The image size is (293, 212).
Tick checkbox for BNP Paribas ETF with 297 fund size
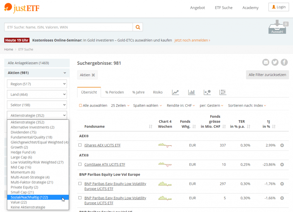click(x=80, y=184)
